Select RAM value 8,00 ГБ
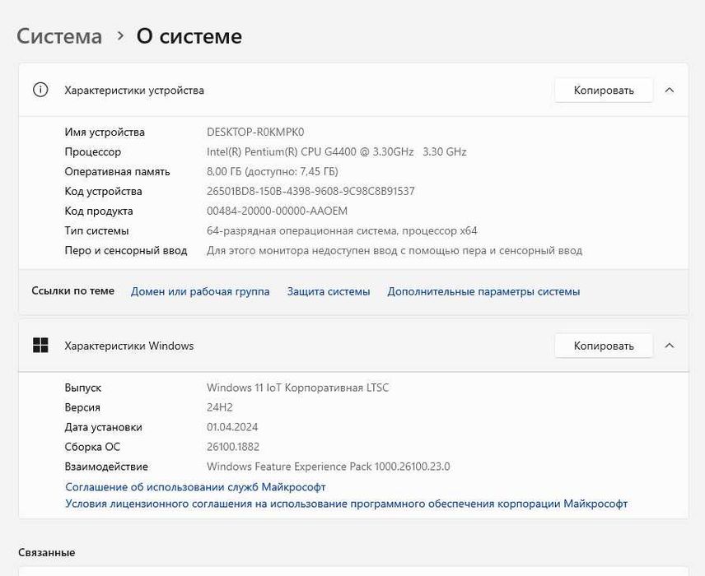The image size is (705, 576). pyautogui.click(x=273, y=172)
